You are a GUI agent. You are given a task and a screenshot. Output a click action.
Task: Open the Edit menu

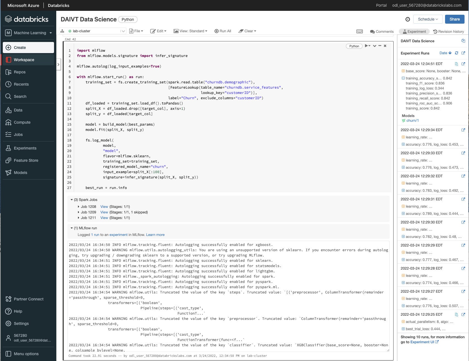coord(158,31)
